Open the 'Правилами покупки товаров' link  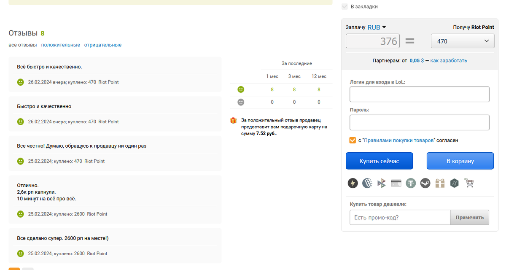[x=399, y=140]
